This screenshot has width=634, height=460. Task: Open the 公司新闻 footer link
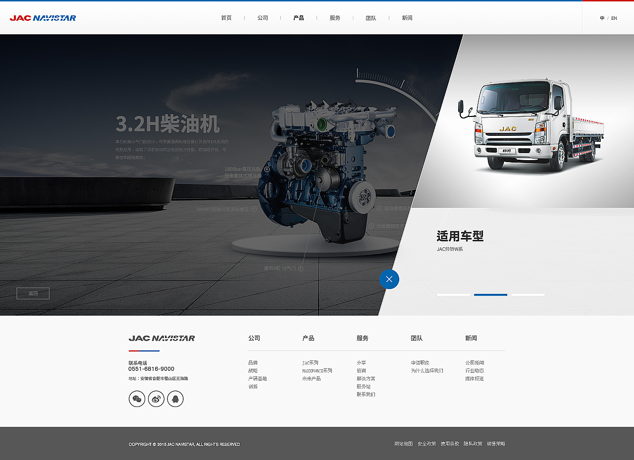475,363
